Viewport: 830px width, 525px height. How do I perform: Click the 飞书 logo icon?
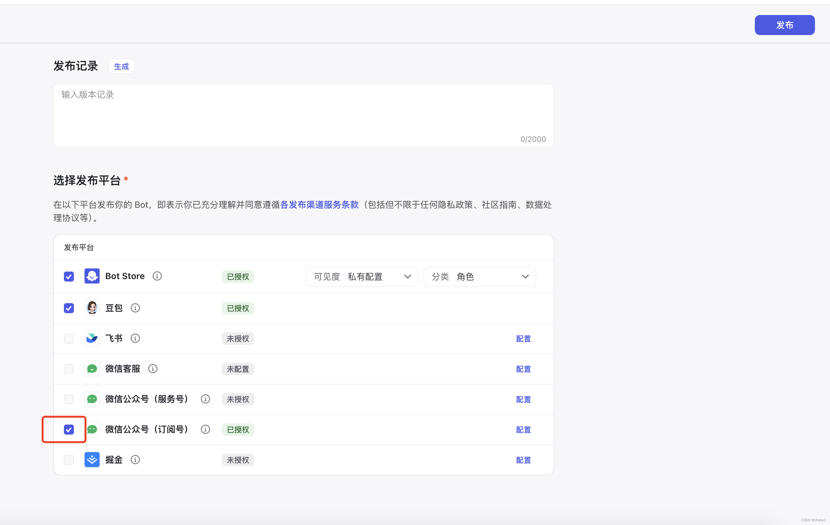(x=92, y=338)
